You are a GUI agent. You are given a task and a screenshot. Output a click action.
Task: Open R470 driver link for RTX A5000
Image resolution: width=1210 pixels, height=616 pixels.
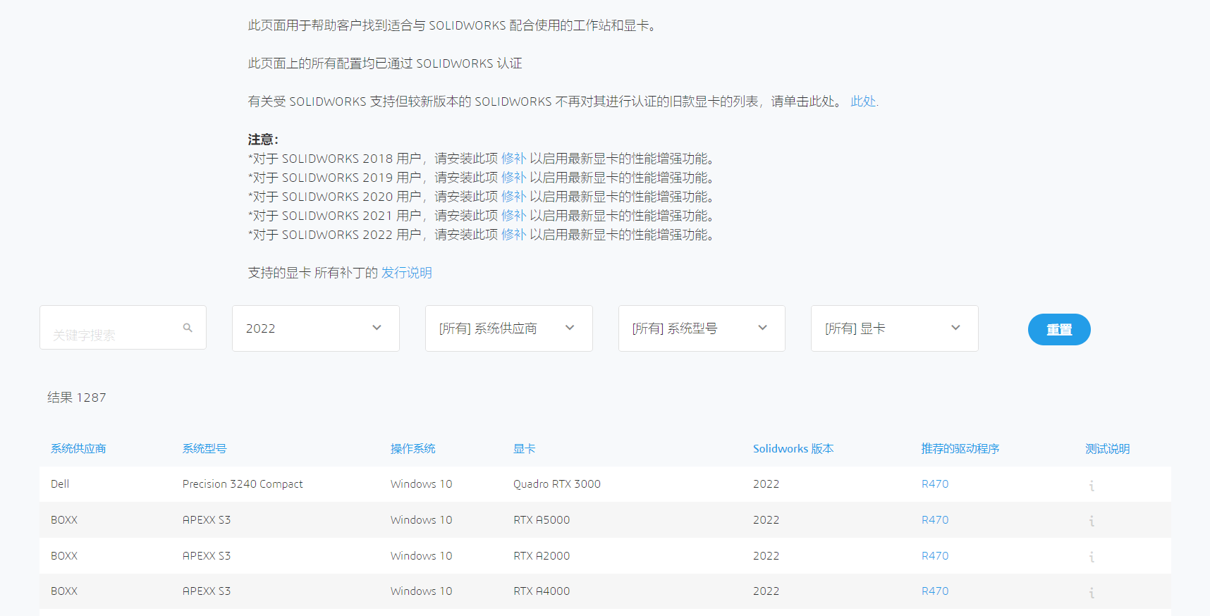935,520
